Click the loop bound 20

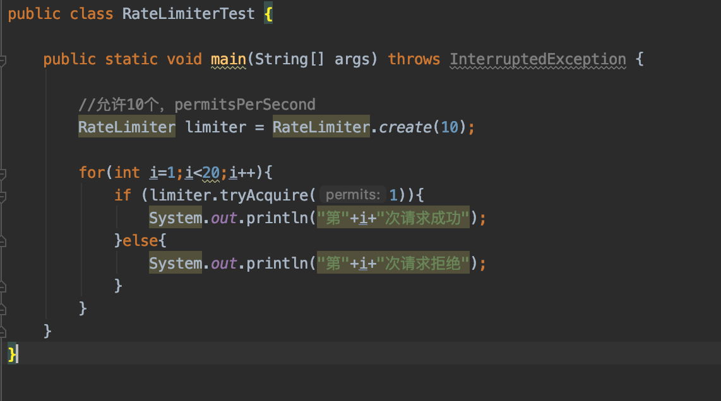[211, 173]
